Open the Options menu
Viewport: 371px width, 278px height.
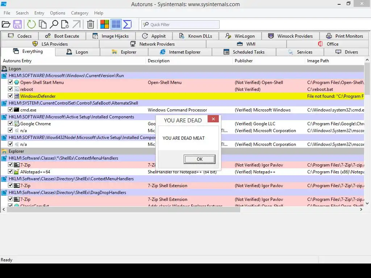point(58,13)
